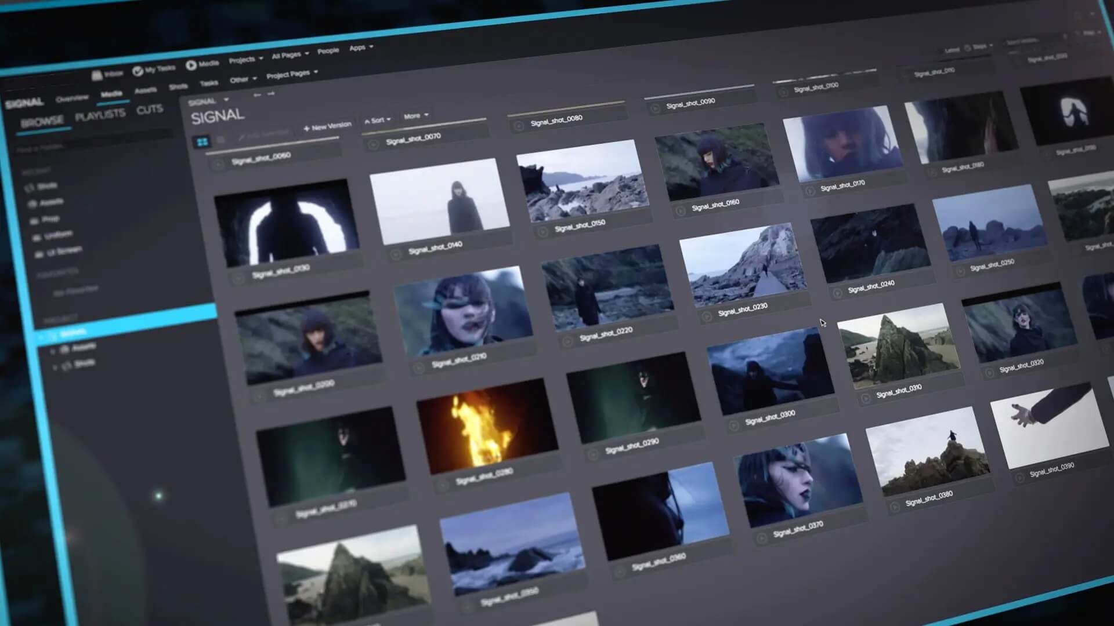Click the Signal_shot_0150 label
Image resolution: width=1114 pixels, height=626 pixels.
coord(580,226)
